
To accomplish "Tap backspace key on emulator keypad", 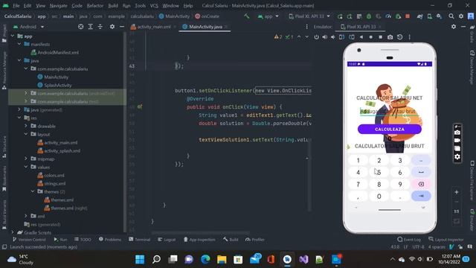I will point(421,184).
